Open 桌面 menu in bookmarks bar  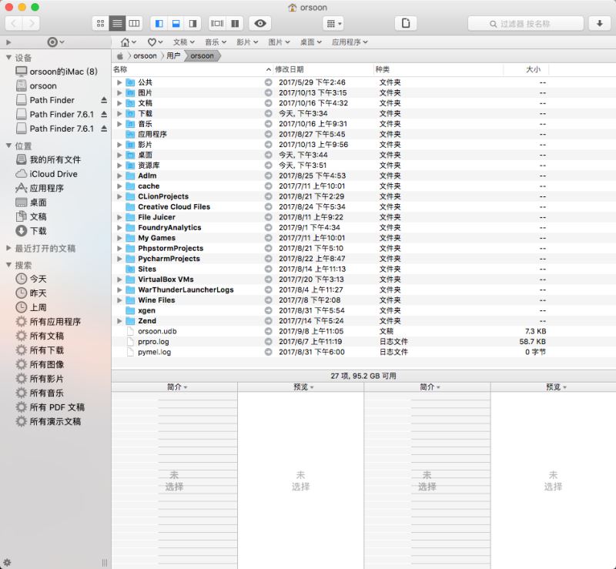pyautogui.click(x=311, y=42)
